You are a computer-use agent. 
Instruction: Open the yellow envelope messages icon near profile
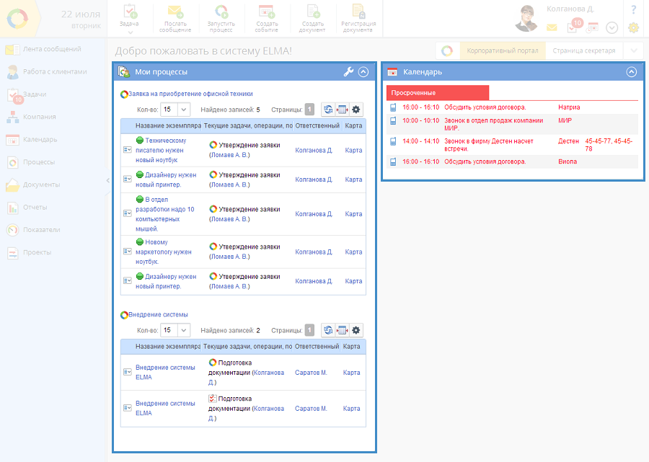click(552, 28)
